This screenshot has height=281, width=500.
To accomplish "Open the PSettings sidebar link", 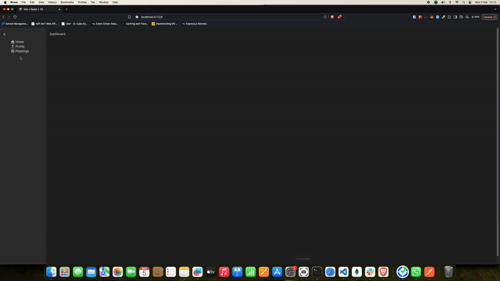I will 20,51.
